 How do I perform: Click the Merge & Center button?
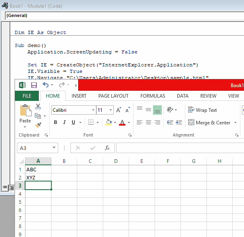(x=209, y=122)
